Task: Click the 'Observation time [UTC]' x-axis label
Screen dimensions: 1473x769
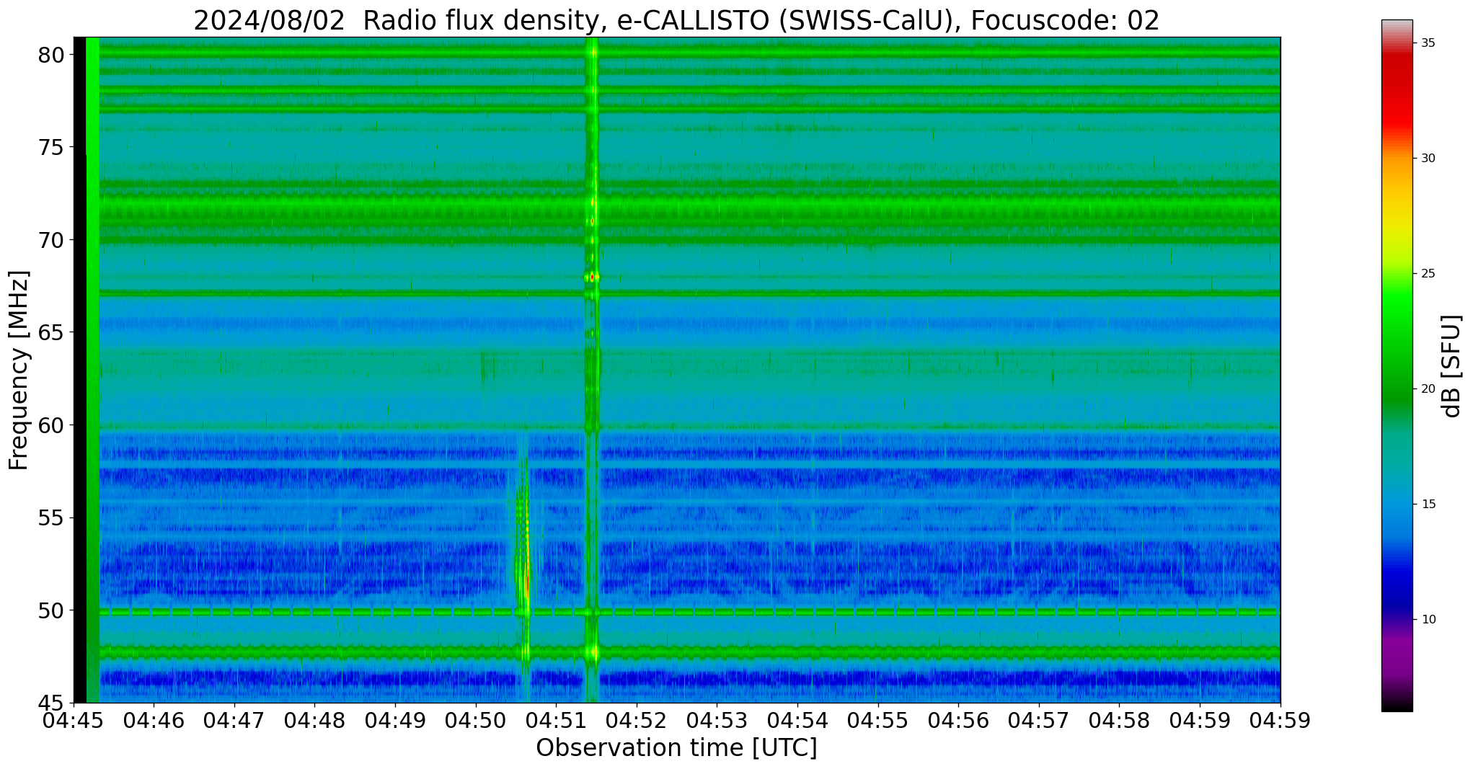Action: [676, 747]
